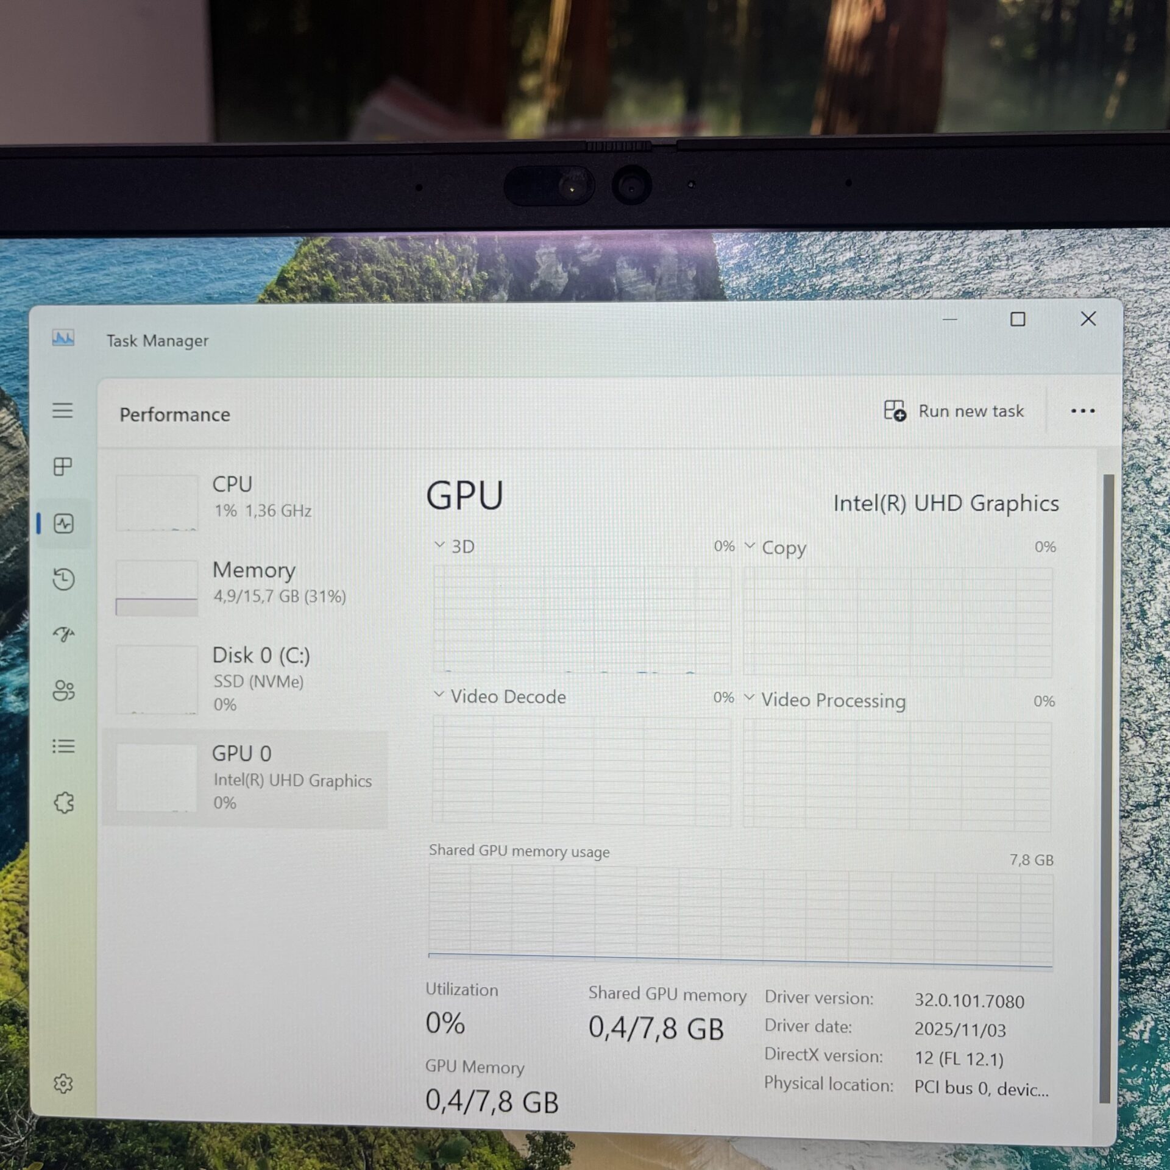Screen dimensions: 1170x1170
Task: Open the 3D engine dropdown
Action: 454,546
